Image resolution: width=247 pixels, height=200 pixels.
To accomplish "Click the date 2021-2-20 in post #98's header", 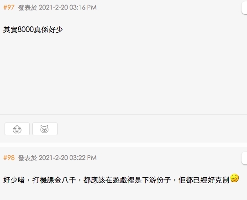I will tap(53, 158).
